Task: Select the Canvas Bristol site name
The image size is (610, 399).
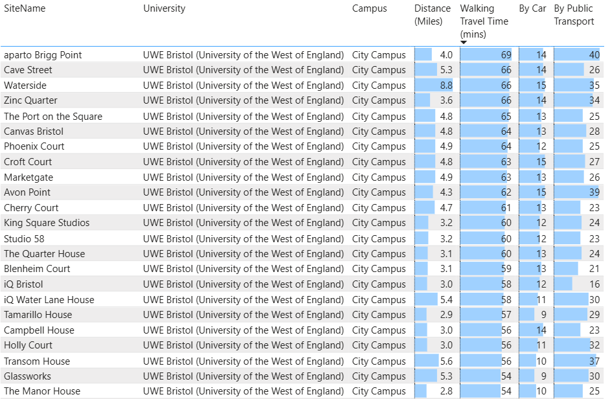Action: pyautogui.click(x=34, y=131)
